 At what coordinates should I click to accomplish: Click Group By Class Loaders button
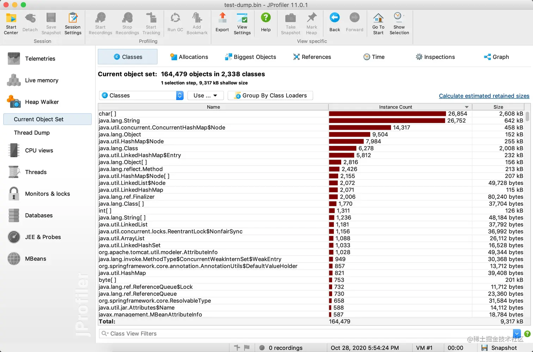point(270,95)
